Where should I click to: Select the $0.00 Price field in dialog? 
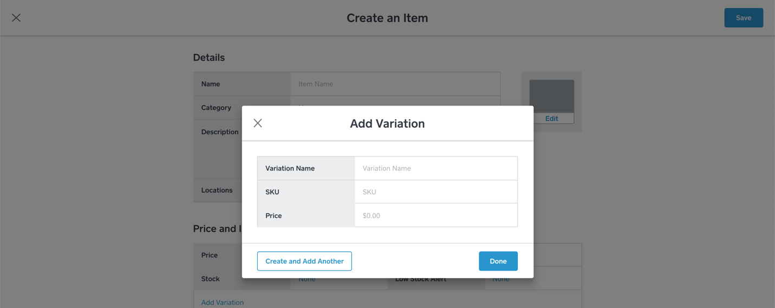pyautogui.click(x=435, y=215)
